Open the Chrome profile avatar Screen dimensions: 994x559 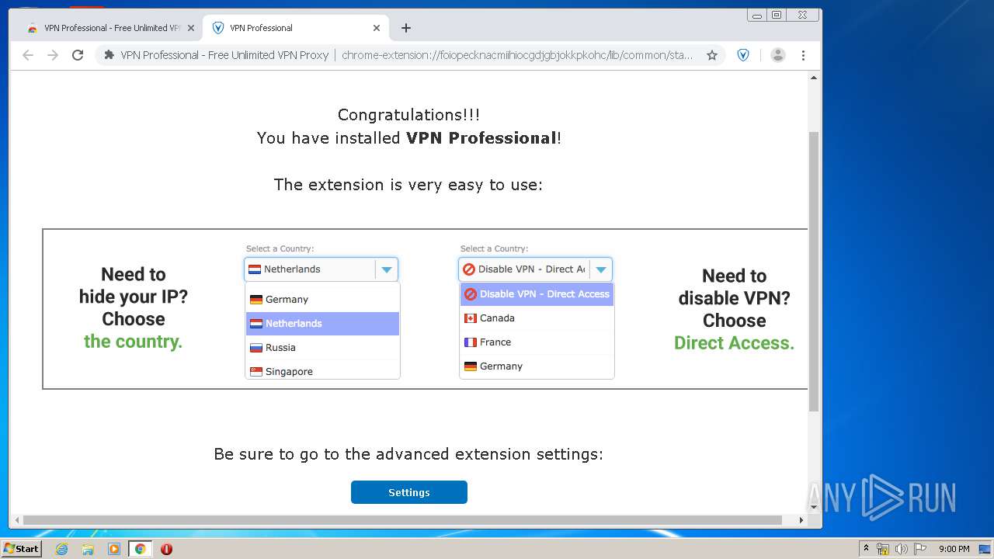[x=777, y=55]
